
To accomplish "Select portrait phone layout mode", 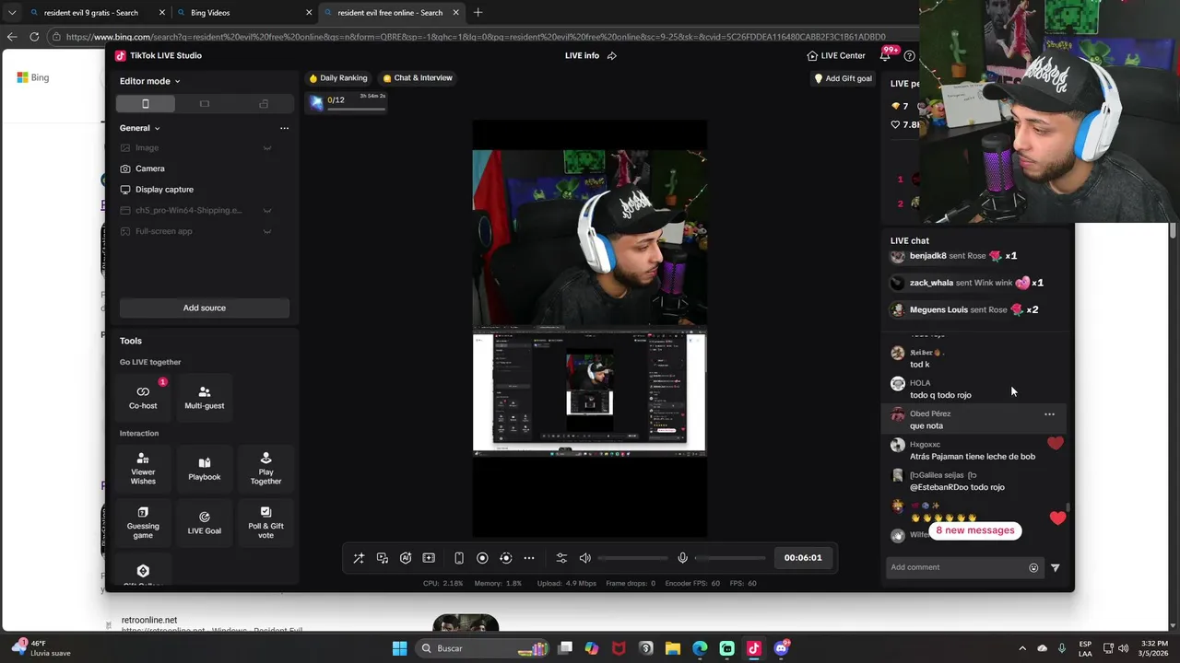I will pos(145,104).
